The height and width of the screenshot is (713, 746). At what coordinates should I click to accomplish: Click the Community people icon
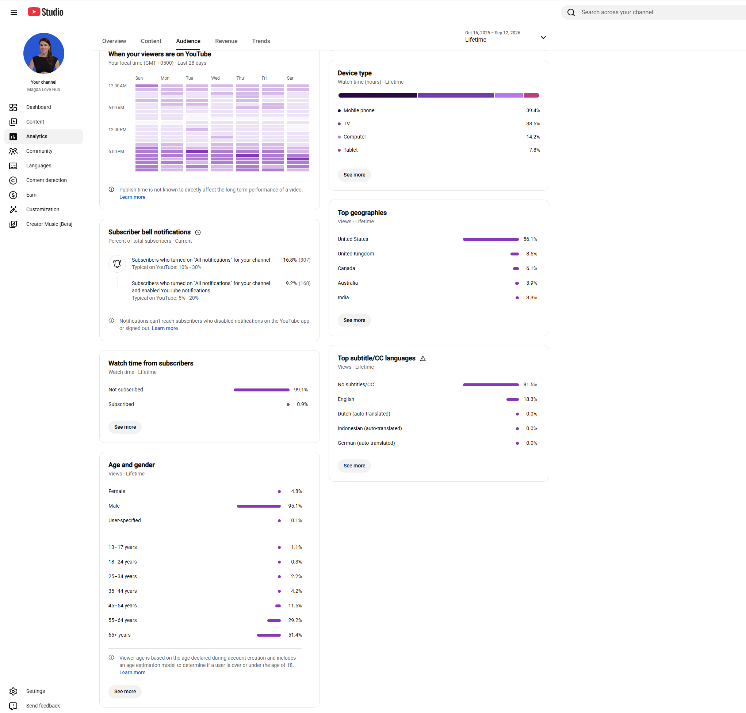[x=13, y=151]
